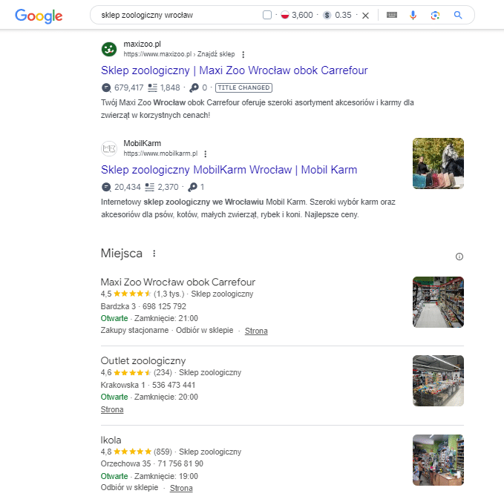
Task: Open the on-screen keyboard icon
Action: click(391, 15)
